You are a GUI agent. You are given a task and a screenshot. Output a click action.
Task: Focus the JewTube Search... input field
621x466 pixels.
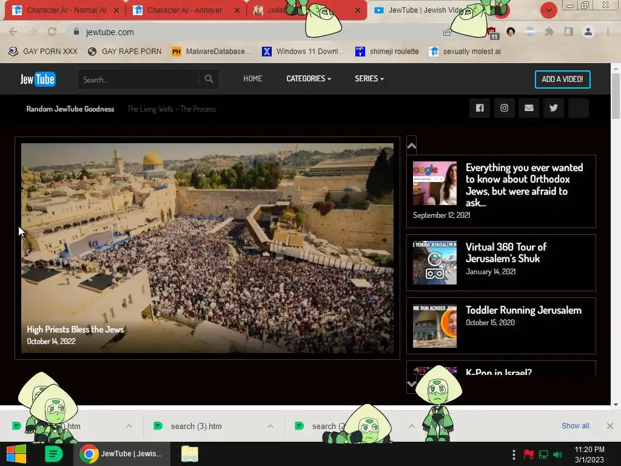(139, 79)
